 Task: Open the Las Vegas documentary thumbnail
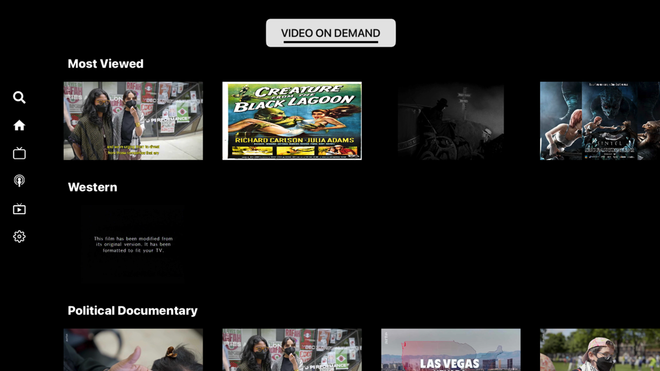451,350
